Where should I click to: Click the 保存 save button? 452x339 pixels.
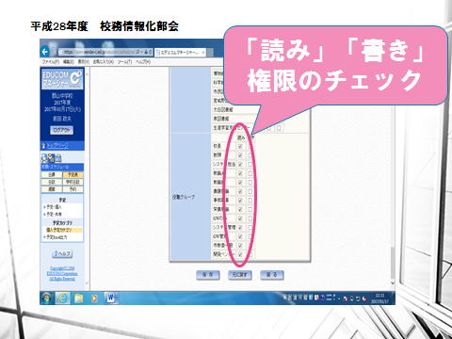point(208,275)
